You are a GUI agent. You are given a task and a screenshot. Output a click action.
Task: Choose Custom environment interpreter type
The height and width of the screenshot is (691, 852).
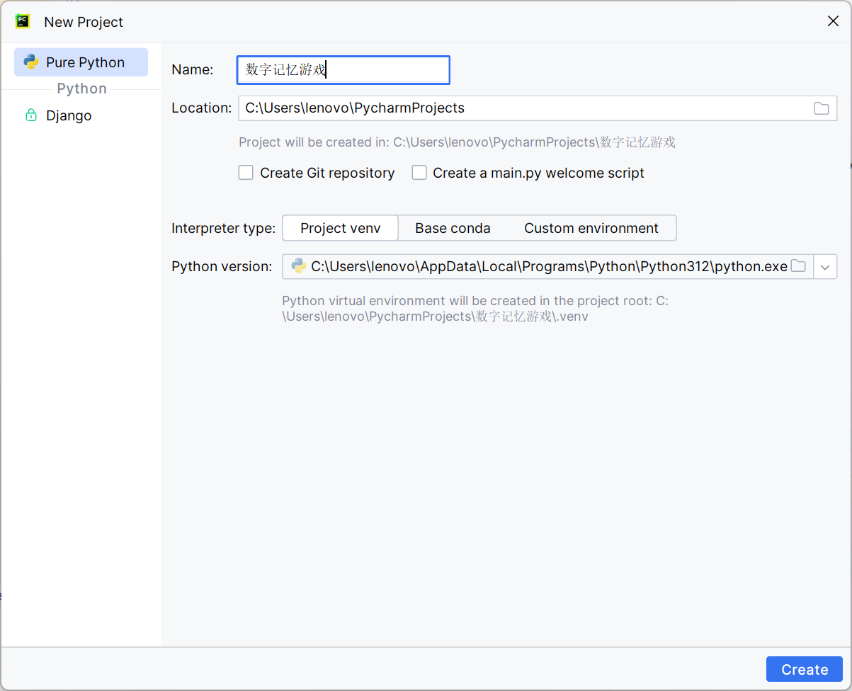tap(591, 228)
